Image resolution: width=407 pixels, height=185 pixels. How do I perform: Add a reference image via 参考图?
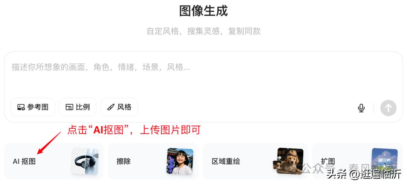(33, 107)
